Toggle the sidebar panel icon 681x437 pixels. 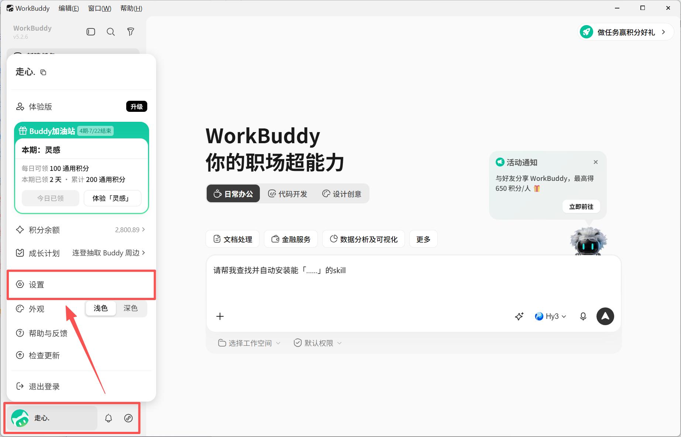coord(91,32)
